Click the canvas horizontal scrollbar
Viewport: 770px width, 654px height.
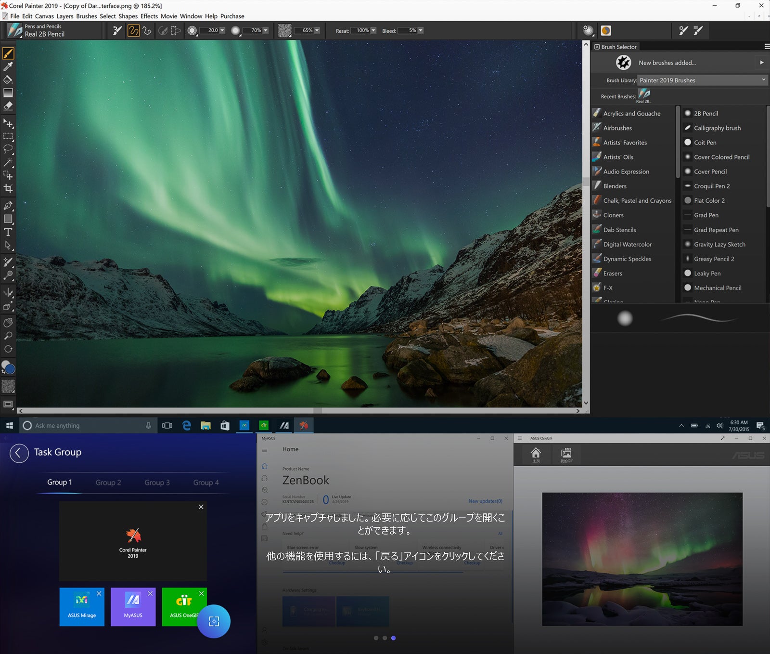click(298, 411)
